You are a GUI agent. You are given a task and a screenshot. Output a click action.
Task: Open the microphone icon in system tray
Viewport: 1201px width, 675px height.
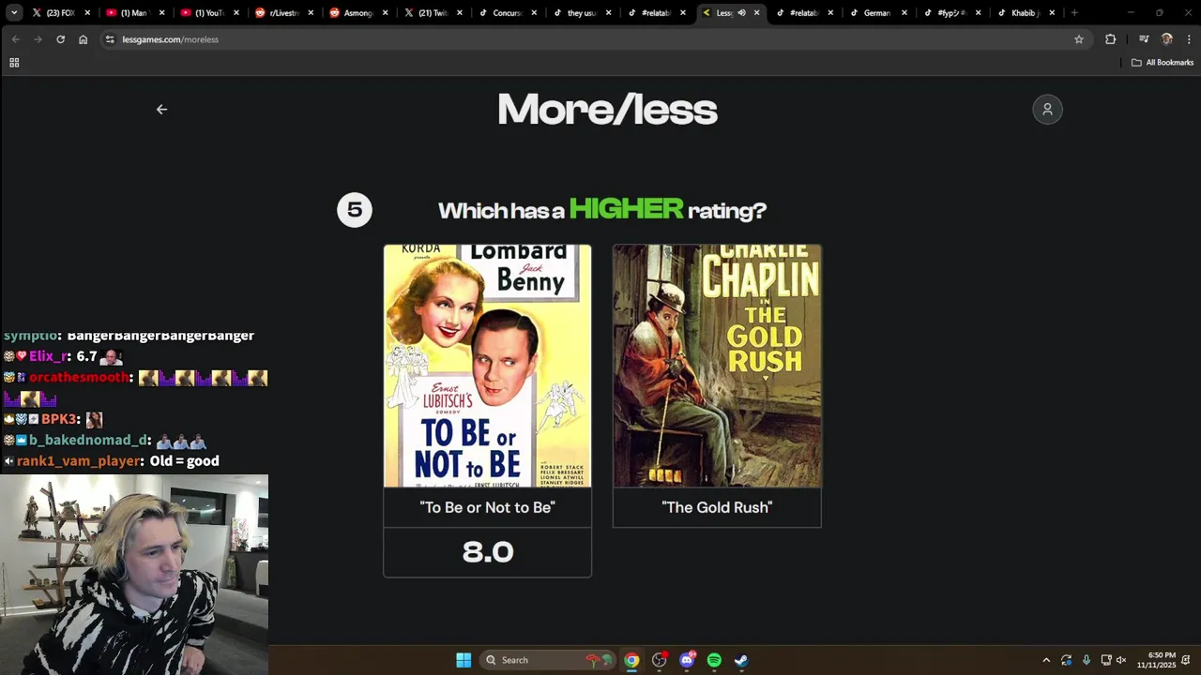1087,660
